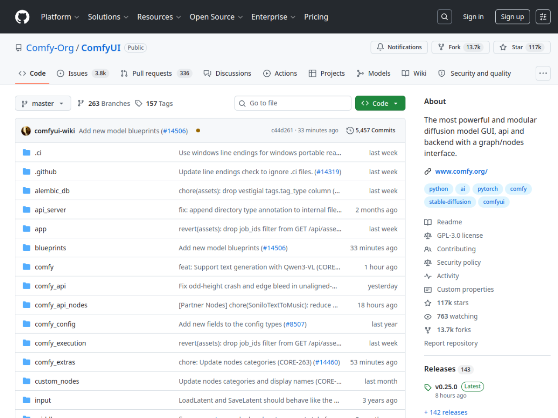
Task: Open the Pricing page
Action: [316, 17]
